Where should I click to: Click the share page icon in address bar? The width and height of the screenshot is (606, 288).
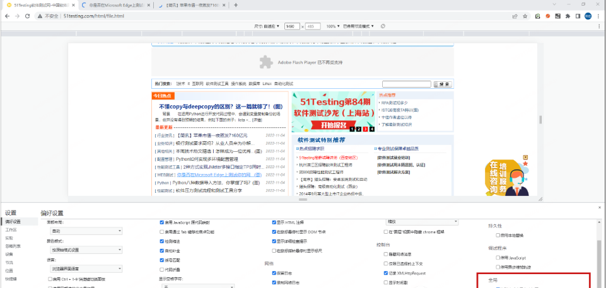point(515,16)
